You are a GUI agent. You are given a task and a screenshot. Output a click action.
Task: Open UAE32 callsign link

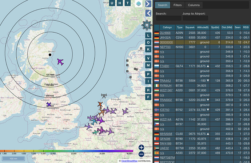click(164, 148)
